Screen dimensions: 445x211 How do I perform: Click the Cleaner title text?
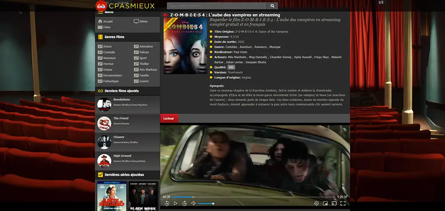pos(119,137)
